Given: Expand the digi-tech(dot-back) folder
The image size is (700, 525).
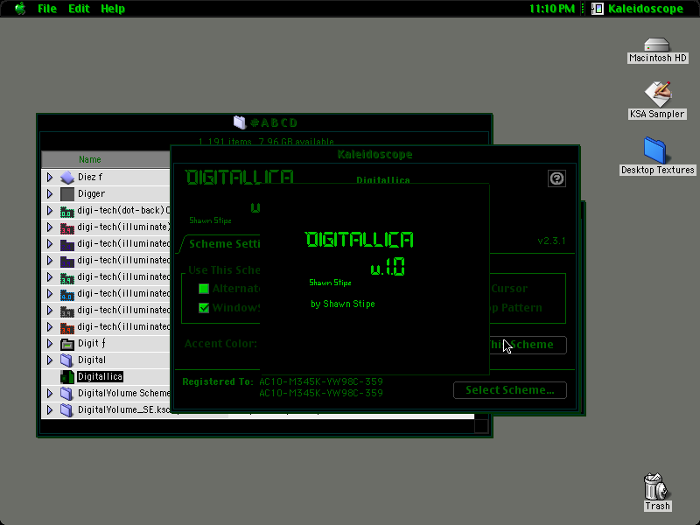Looking at the screenshot, I should [50, 210].
